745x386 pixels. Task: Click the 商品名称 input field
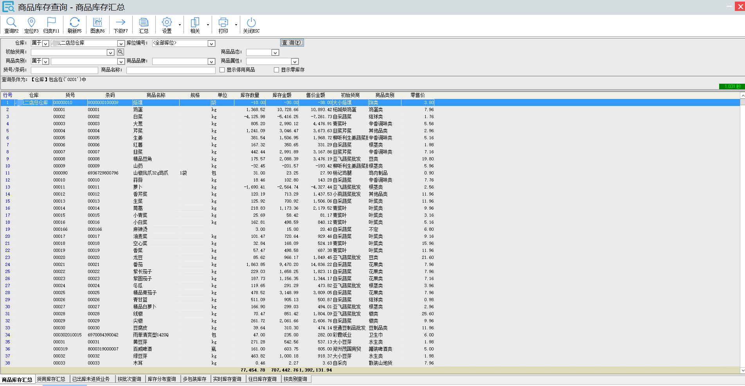(x=171, y=70)
